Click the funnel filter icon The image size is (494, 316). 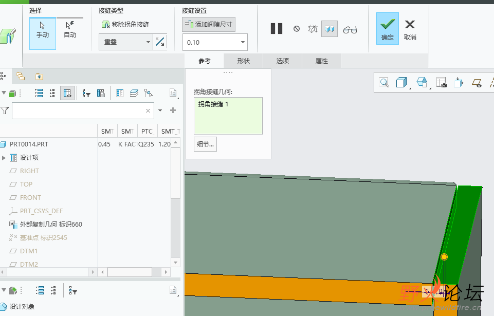pyautogui.click(x=5, y=110)
